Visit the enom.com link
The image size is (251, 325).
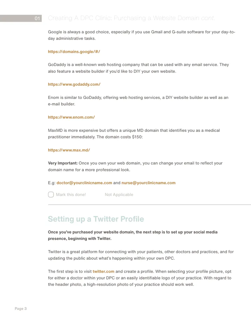[x=72, y=117]
